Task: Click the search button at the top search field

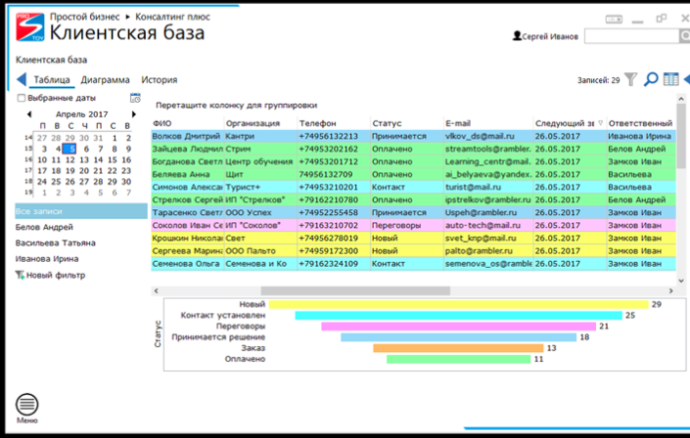Action: coord(685,36)
